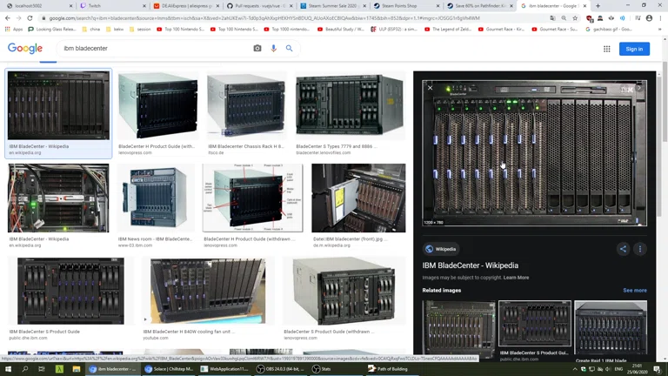
Task: Open File Explorer from taskbar
Action: pos(77,369)
